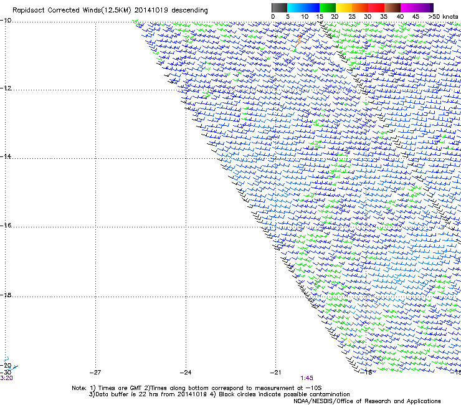
Task: Click the purple 3:20 pass time label
Action: (x=6, y=378)
